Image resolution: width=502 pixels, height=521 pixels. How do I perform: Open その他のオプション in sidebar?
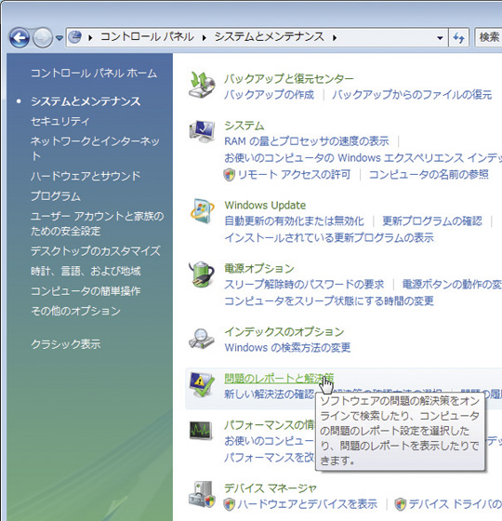point(75,311)
